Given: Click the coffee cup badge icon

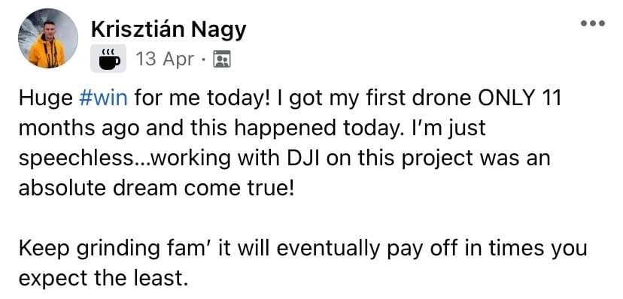Looking at the screenshot, I should pyautogui.click(x=108, y=59).
